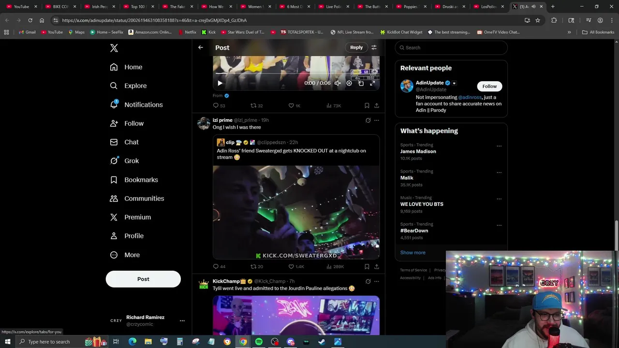Share the top video post
This screenshot has height=348, width=619.
(377, 105)
